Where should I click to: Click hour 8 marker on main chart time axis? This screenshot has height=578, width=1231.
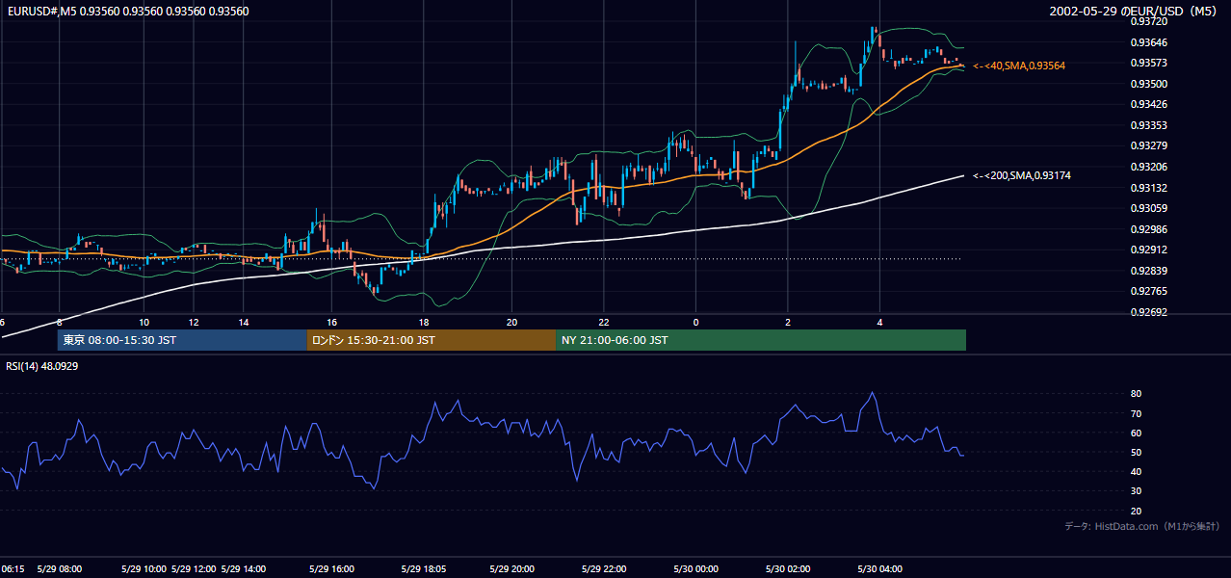[x=60, y=322]
